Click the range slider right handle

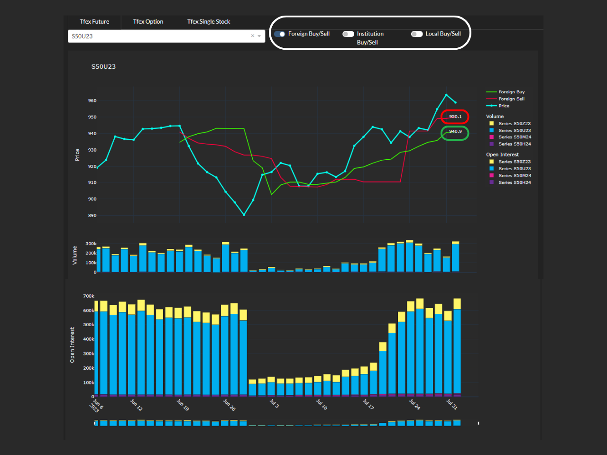tap(478, 423)
